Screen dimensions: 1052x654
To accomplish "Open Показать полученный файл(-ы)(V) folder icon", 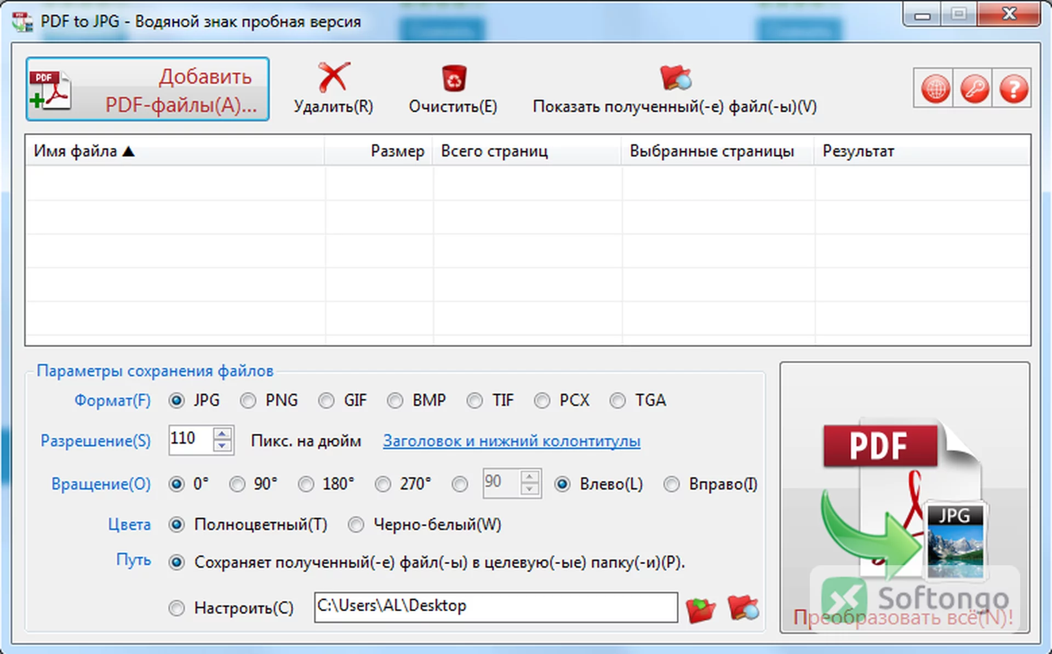I will (675, 78).
